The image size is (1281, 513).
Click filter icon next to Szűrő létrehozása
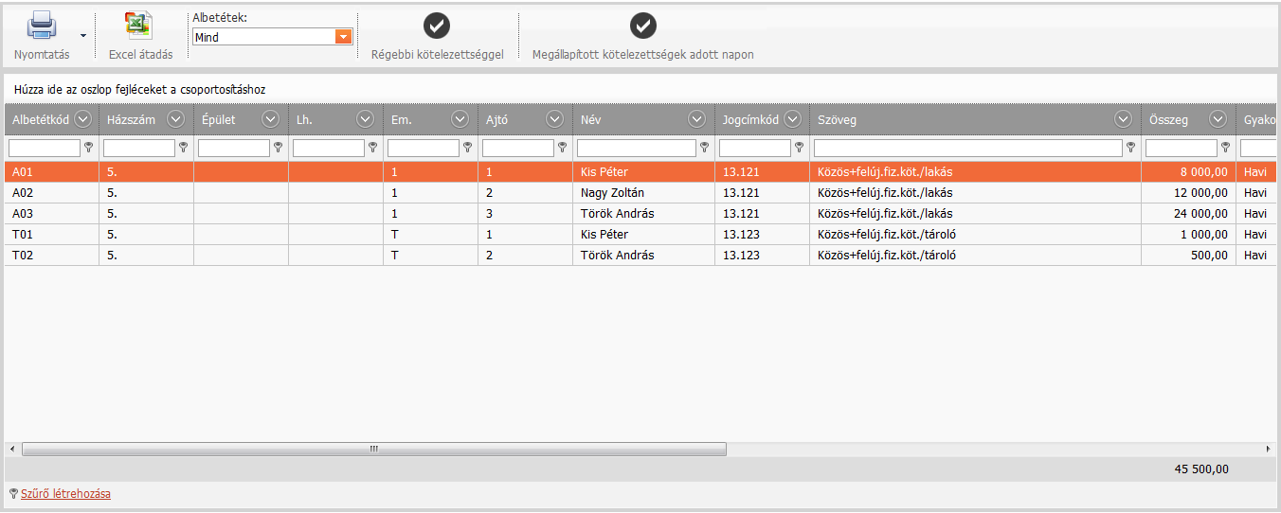click(x=12, y=493)
